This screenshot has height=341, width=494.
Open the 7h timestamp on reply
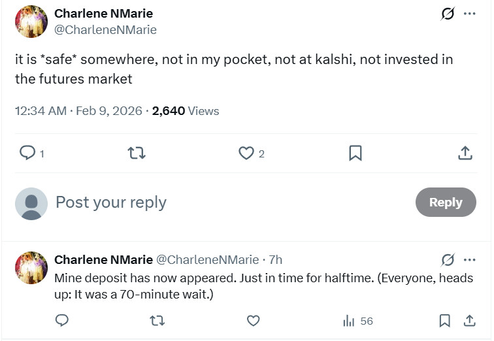tap(275, 259)
